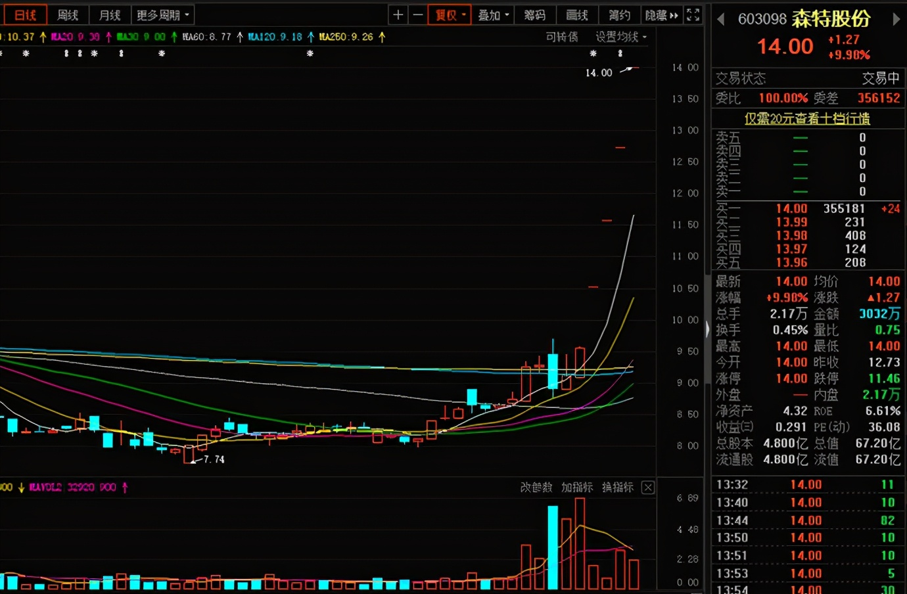The height and width of the screenshot is (594, 907).
Task: Click the 画线 draw line tool
Action: pyautogui.click(x=577, y=14)
